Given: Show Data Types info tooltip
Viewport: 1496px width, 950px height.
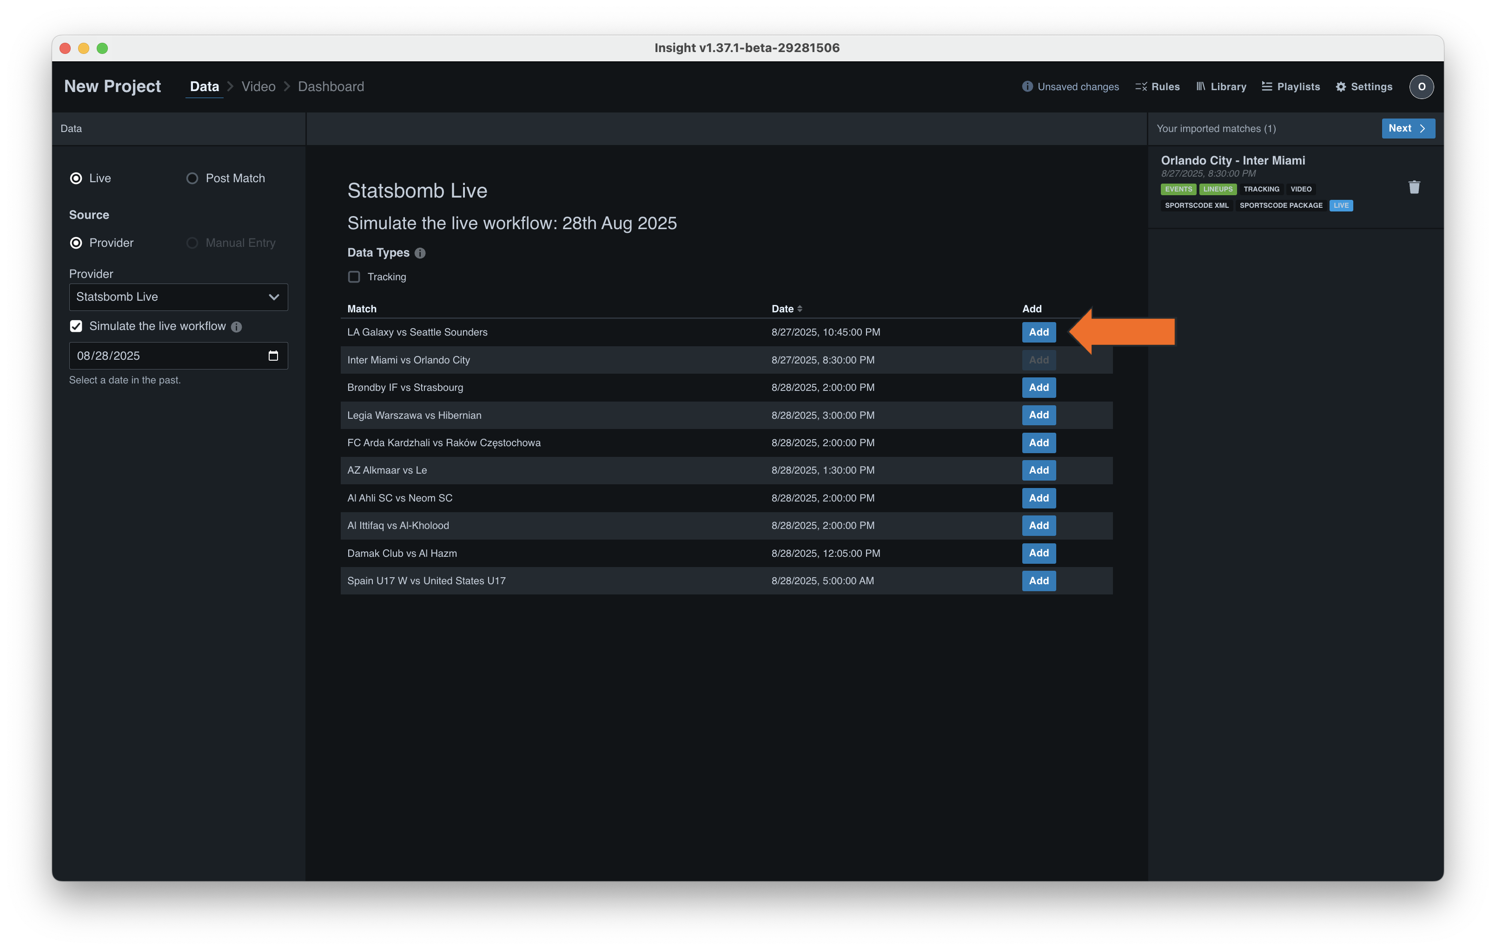Looking at the screenshot, I should (x=420, y=253).
